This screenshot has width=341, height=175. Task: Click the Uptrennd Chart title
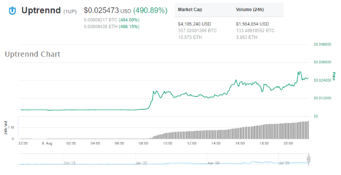(33, 54)
